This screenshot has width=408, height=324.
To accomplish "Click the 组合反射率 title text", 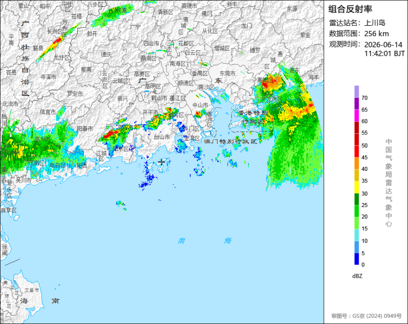I will click(350, 9).
